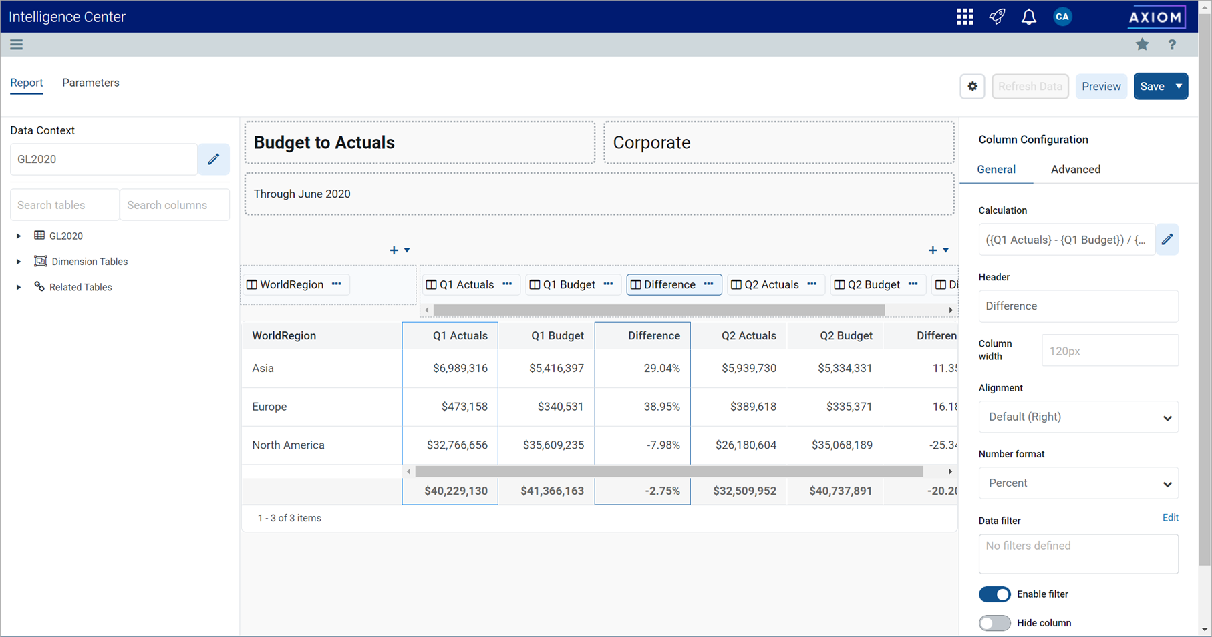Edit the calculation formula pencil icon
This screenshot has height=637, width=1212.
[1167, 240]
